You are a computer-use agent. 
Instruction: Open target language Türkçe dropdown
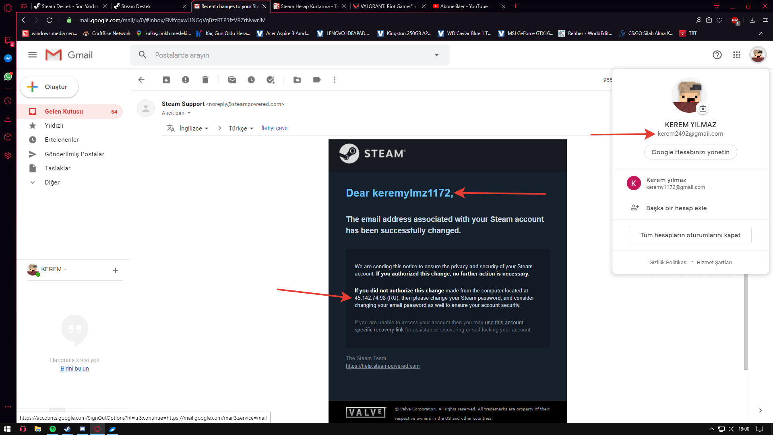[241, 128]
